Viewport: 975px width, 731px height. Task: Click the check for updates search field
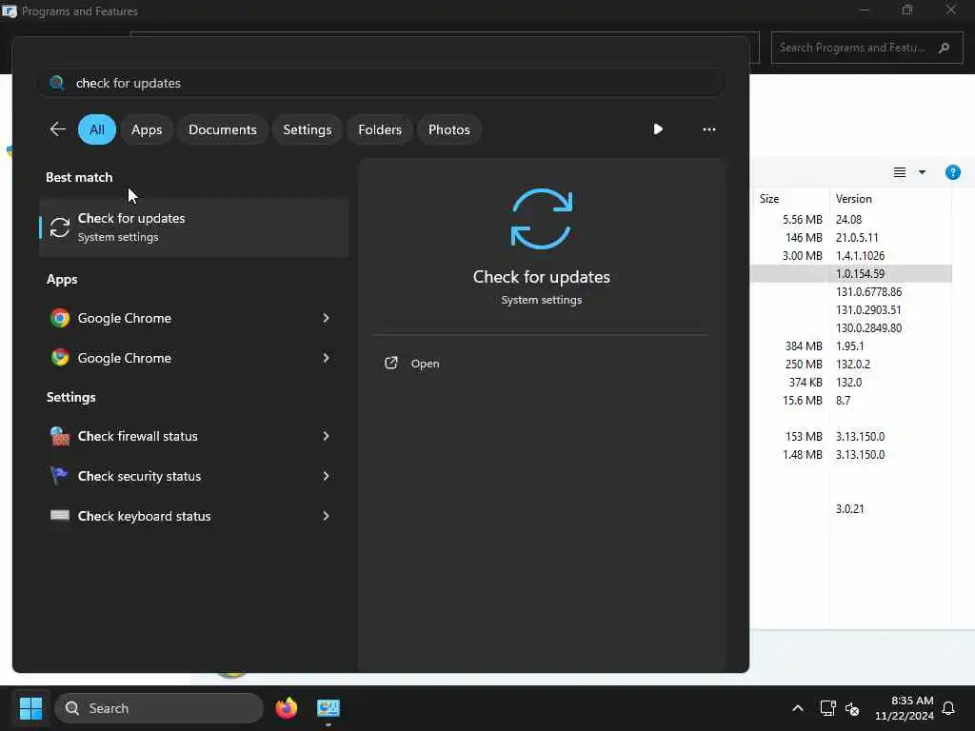381,83
